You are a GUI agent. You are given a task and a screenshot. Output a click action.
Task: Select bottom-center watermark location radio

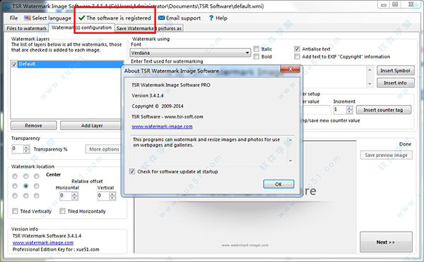pyautogui.click(x=25, y=196)
